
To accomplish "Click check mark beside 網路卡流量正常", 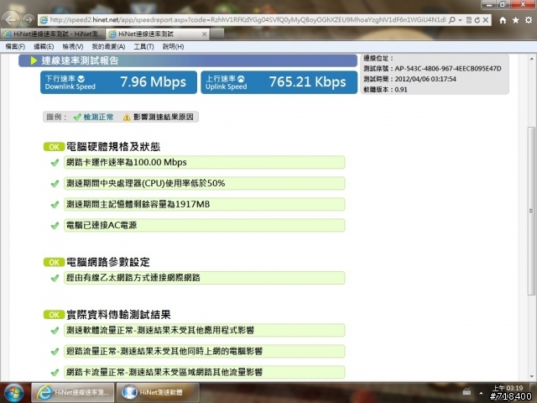I will pyautogui.click(x=55, y=373).
